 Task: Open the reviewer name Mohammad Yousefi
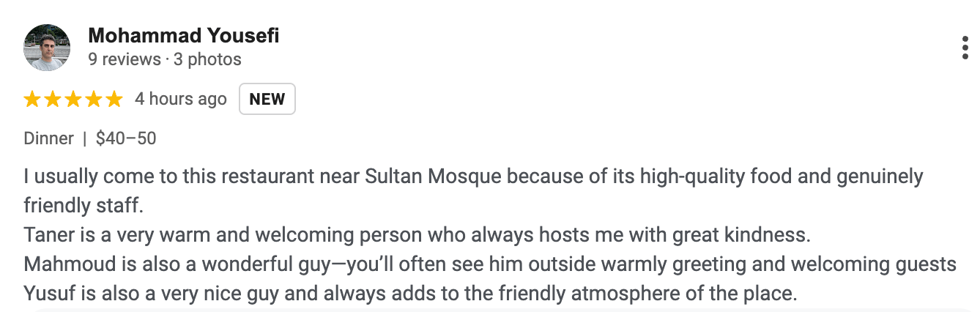coord(183,35)
